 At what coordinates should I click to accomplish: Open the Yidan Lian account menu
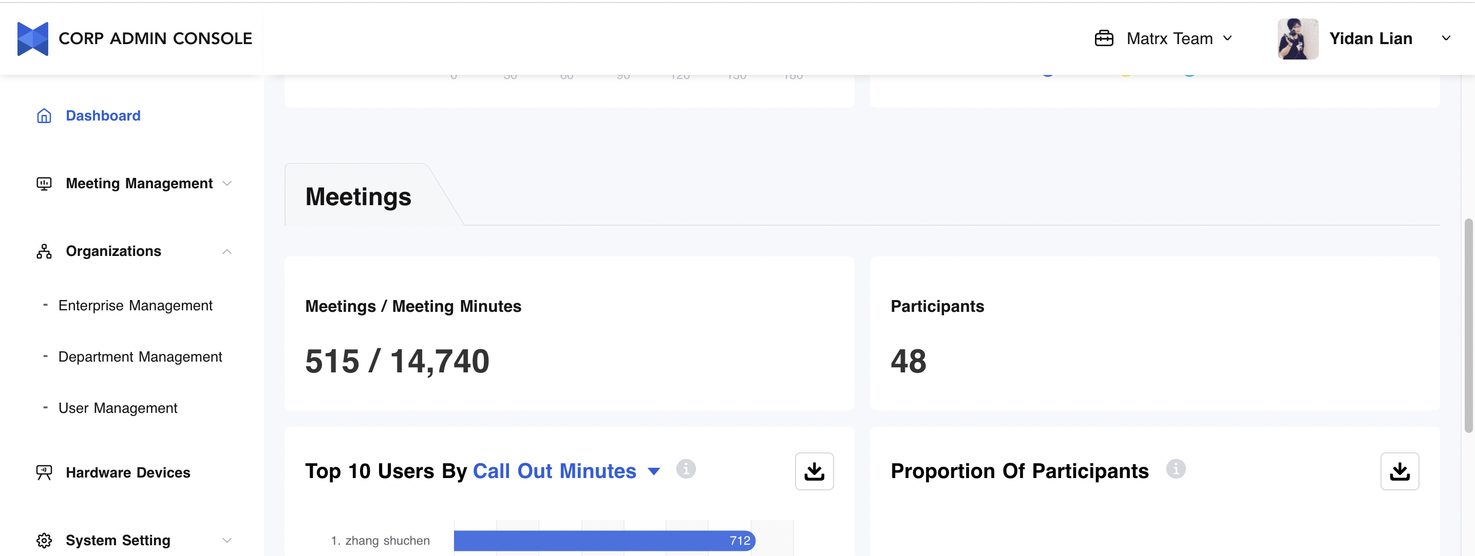(1445, 38)
